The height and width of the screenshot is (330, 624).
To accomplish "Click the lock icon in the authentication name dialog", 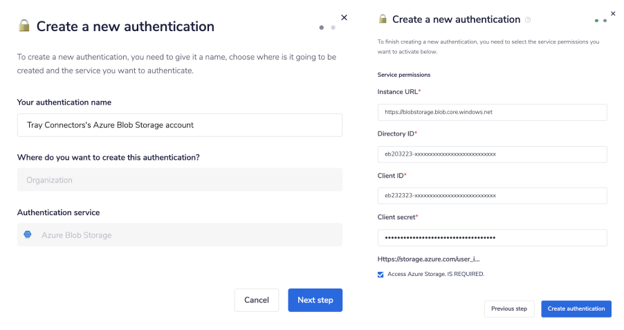I will [24, 26].
